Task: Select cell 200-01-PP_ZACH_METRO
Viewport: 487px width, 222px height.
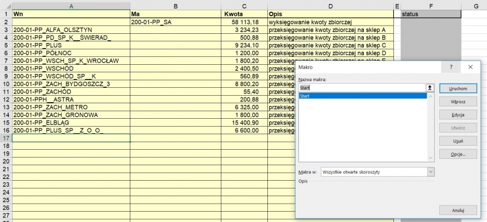Action: (x=71, y=107)
